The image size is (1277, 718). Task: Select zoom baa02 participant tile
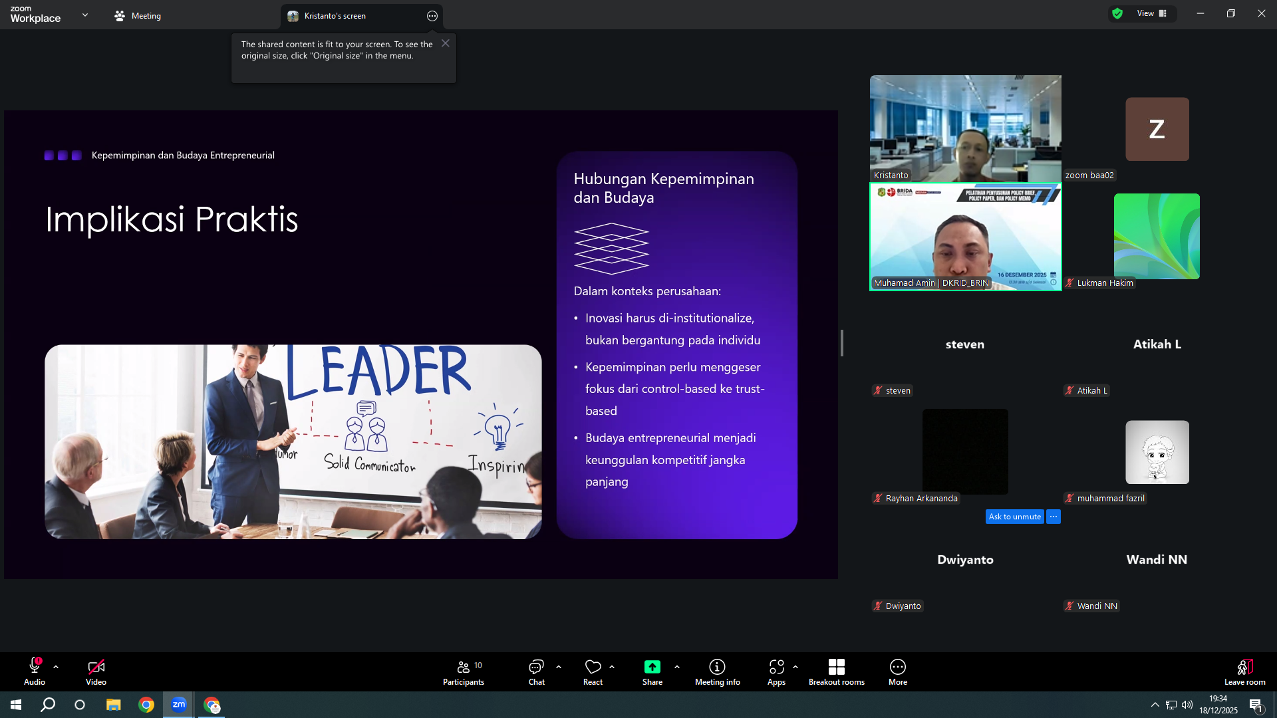(x=1157, y=128)
